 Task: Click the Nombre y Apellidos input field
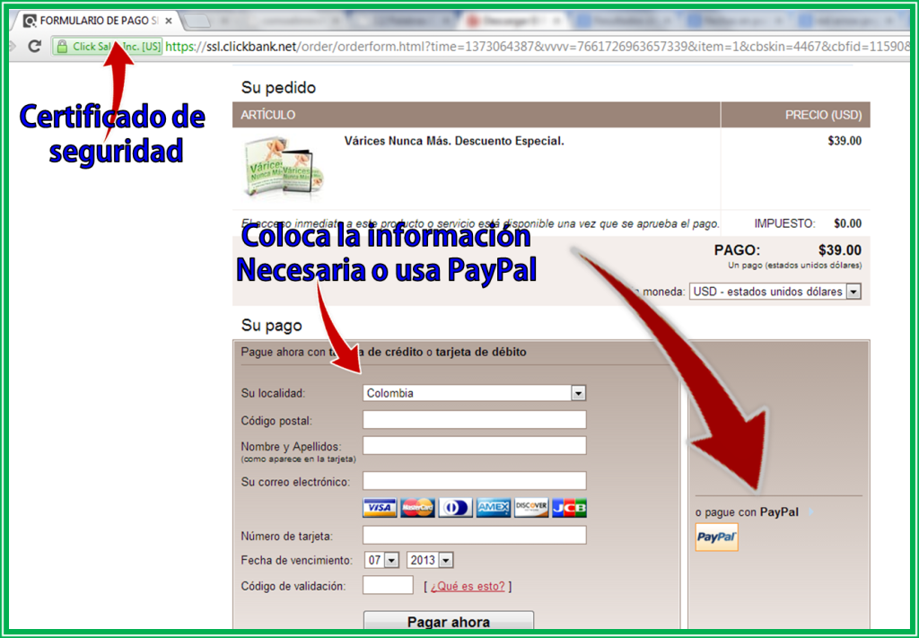point(474,445)
